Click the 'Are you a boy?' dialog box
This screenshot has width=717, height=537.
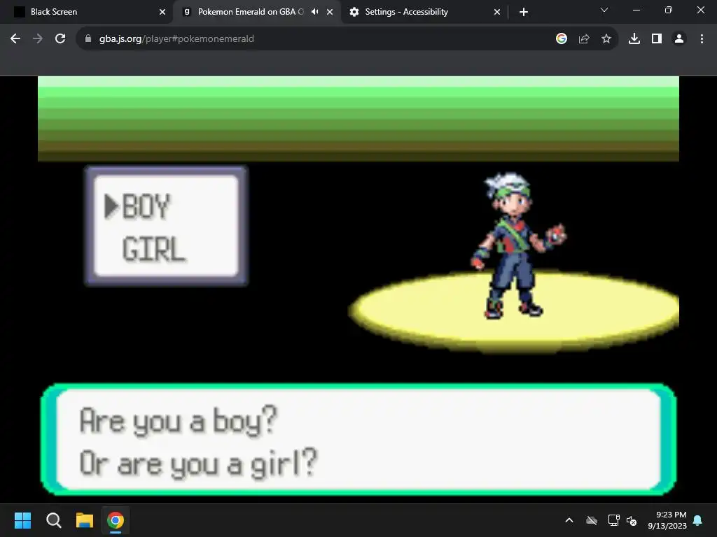(x=358, y=440)
